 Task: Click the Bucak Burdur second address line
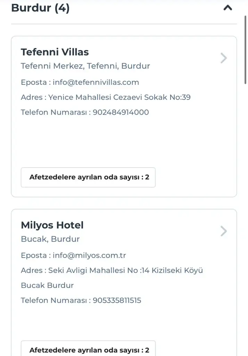coord(47,285)
